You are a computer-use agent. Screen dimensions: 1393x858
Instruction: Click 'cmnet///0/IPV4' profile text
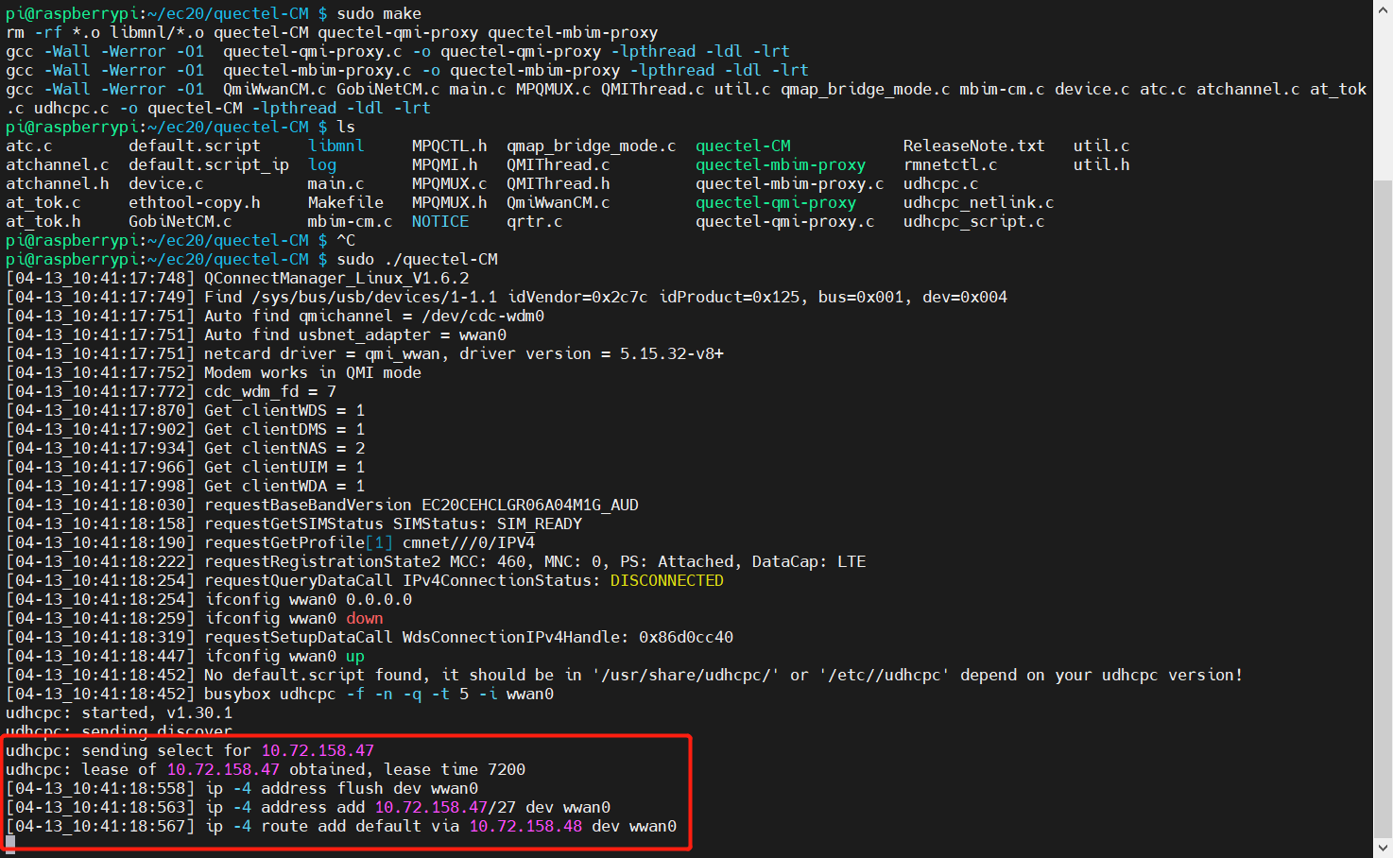pyautogui.click(x=469, y=542)
